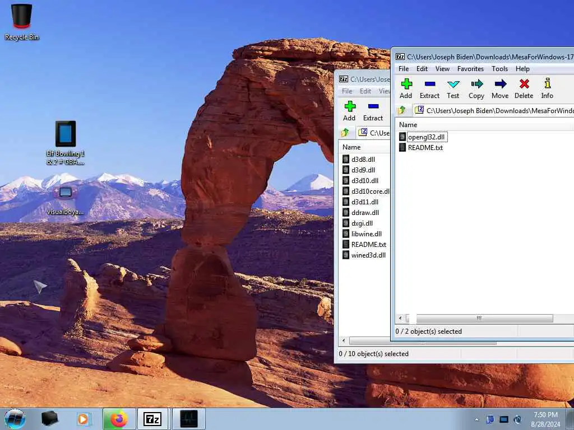Open Edit menu of the back 7-Zip window
574x430 pixels.
365,91
